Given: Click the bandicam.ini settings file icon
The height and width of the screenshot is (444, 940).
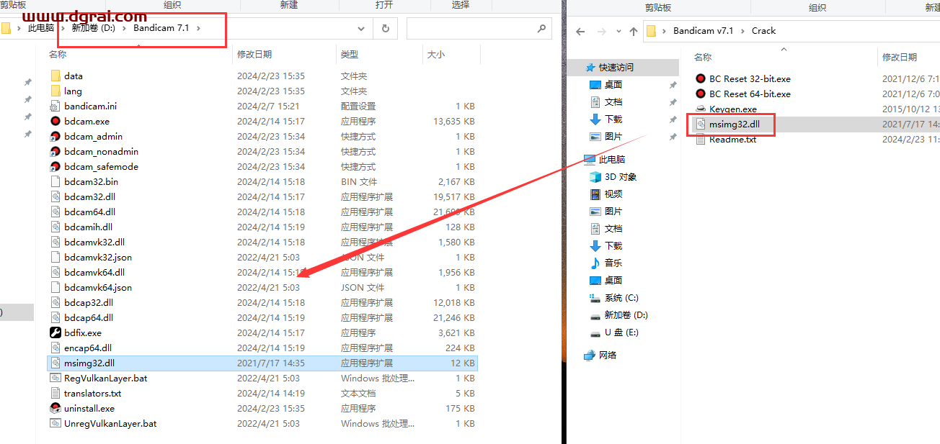Looking at the screenshot, I should [x=56, y=106].
